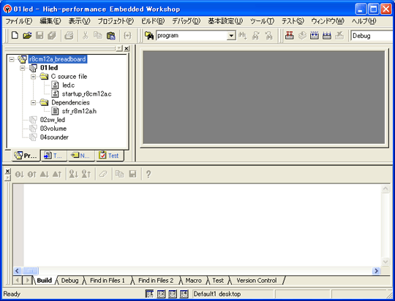Click the Build Multiple toolbar icon
Viewport: 395px width, 301px height.
tap(327, 36)
